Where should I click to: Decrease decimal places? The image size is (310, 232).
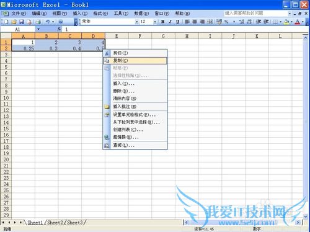coord(249,22)
